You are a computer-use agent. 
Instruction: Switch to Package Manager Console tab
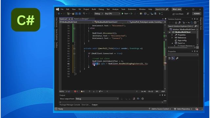pyautogui.click(x=70, y=105)
